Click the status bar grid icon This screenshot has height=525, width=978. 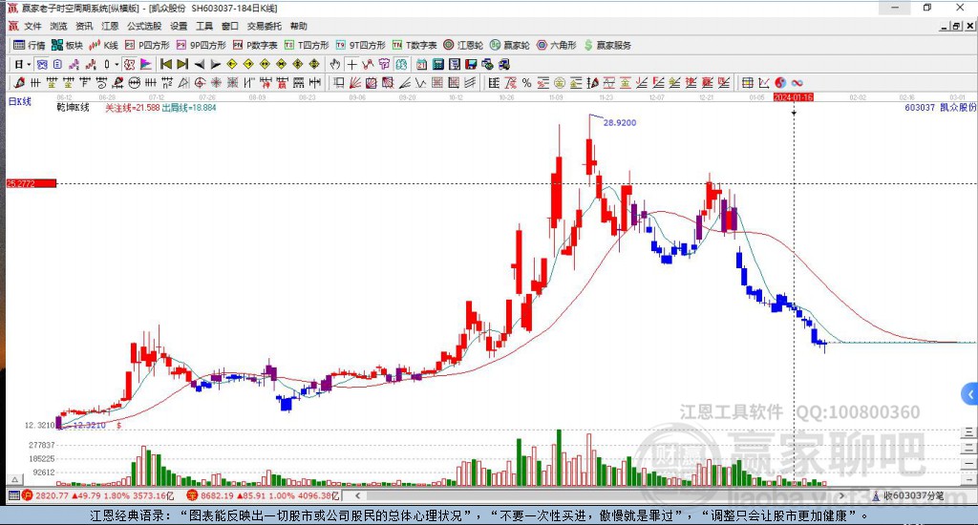[13, 495]
